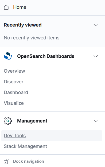
Task: Open Dev Tools
Action: 15,136
